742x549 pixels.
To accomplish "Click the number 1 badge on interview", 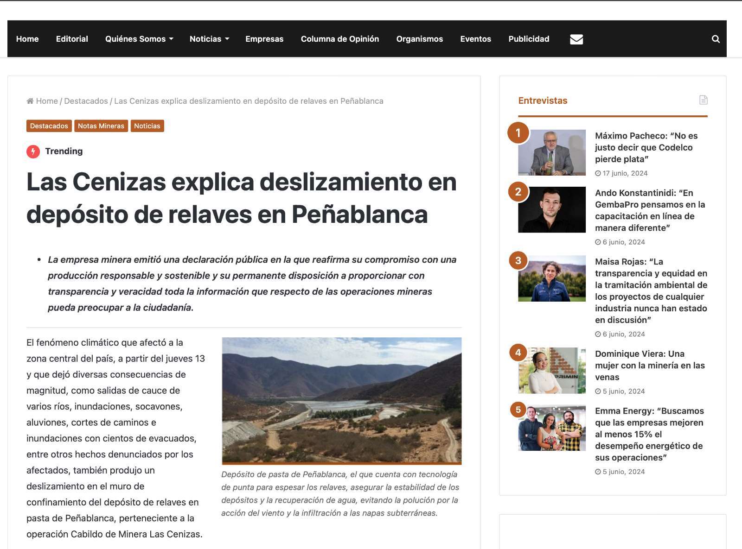I will [x=518, y=133].
